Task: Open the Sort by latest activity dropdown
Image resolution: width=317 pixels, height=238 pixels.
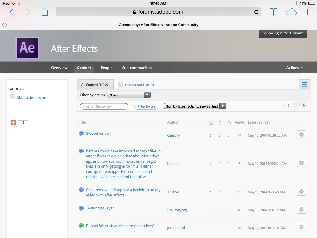Action: pos(195,106)
